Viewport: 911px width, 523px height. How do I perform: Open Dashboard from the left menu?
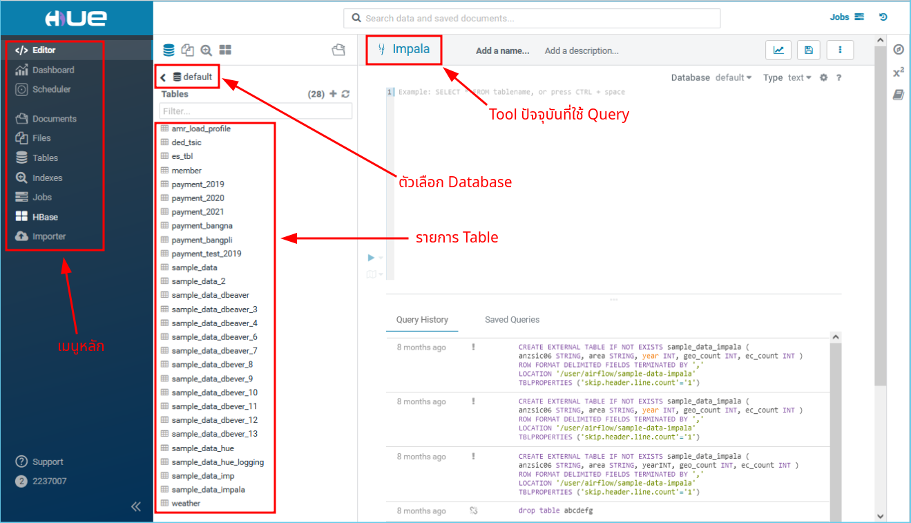pyautogui.click(x=52, y=70)
